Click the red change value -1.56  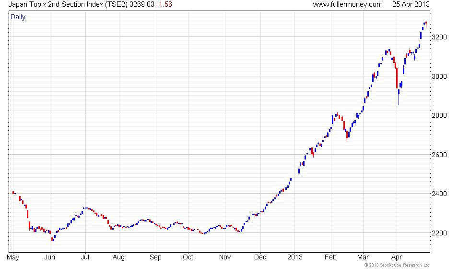[x=164, y=4]
